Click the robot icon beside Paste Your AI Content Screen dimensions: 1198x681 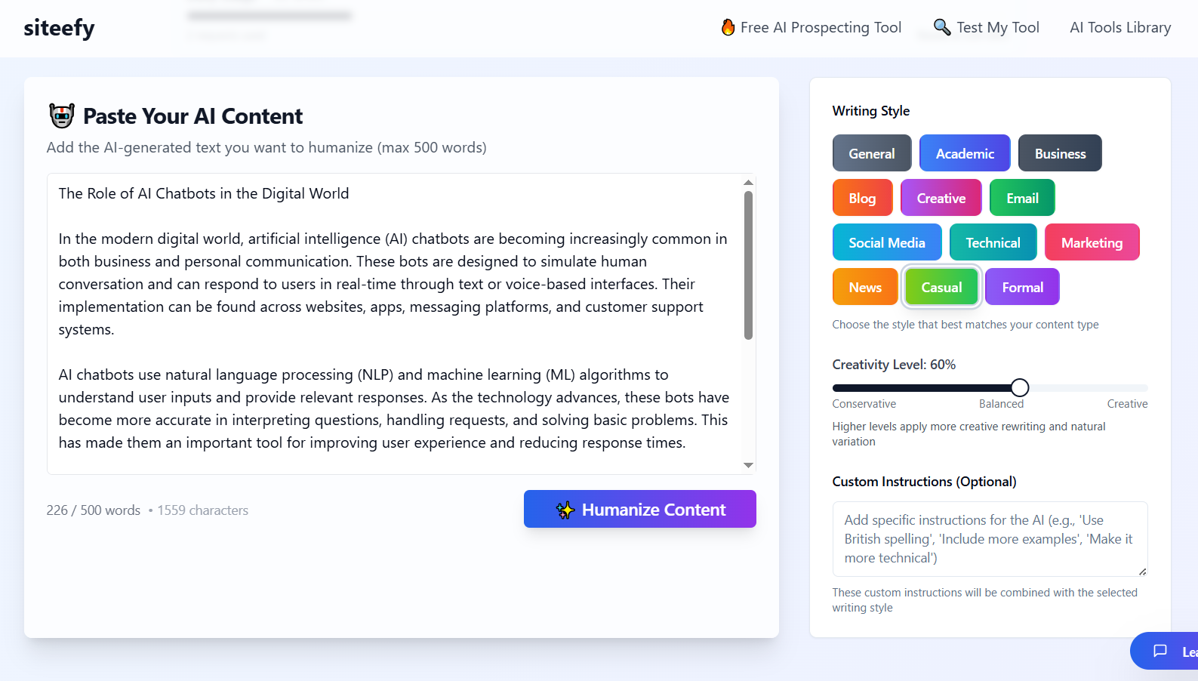[62, 116]
